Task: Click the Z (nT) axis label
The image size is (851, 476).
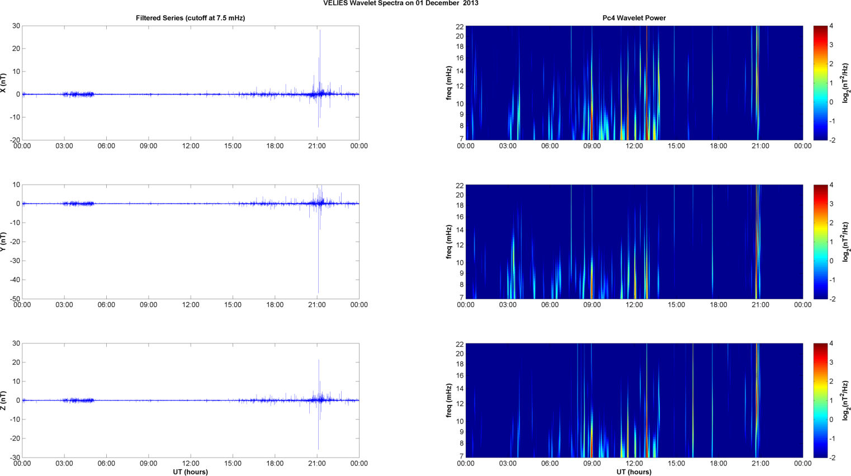Action: [4, 400]
